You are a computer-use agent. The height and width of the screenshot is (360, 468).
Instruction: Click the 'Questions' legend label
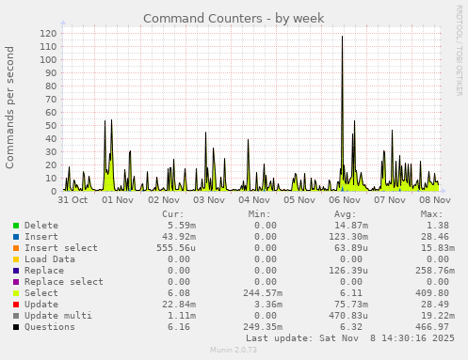50,327
